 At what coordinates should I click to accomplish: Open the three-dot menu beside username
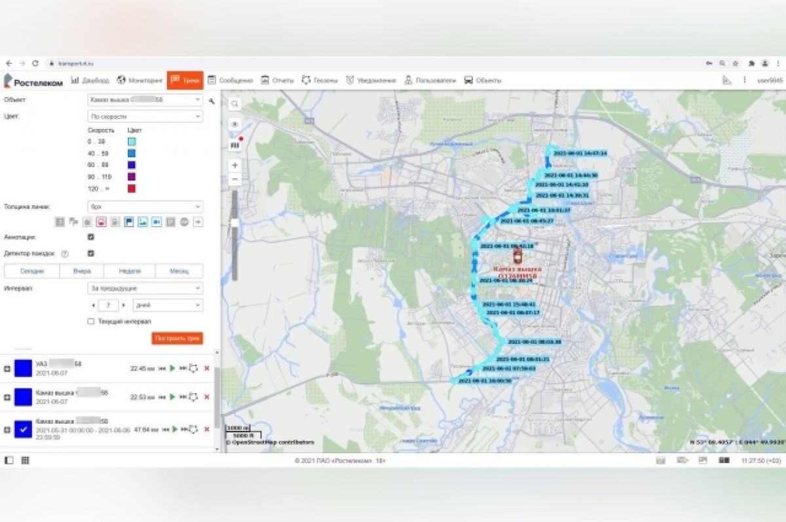(744, 80)
